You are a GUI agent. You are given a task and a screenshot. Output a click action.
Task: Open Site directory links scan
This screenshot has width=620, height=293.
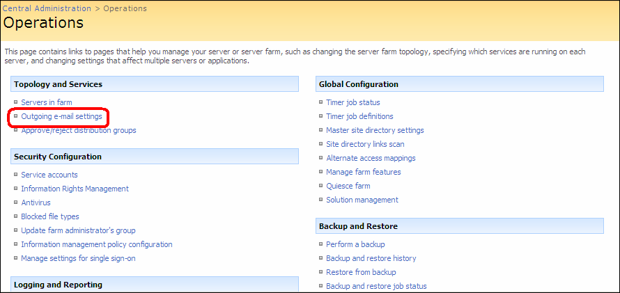click(365, 144)
